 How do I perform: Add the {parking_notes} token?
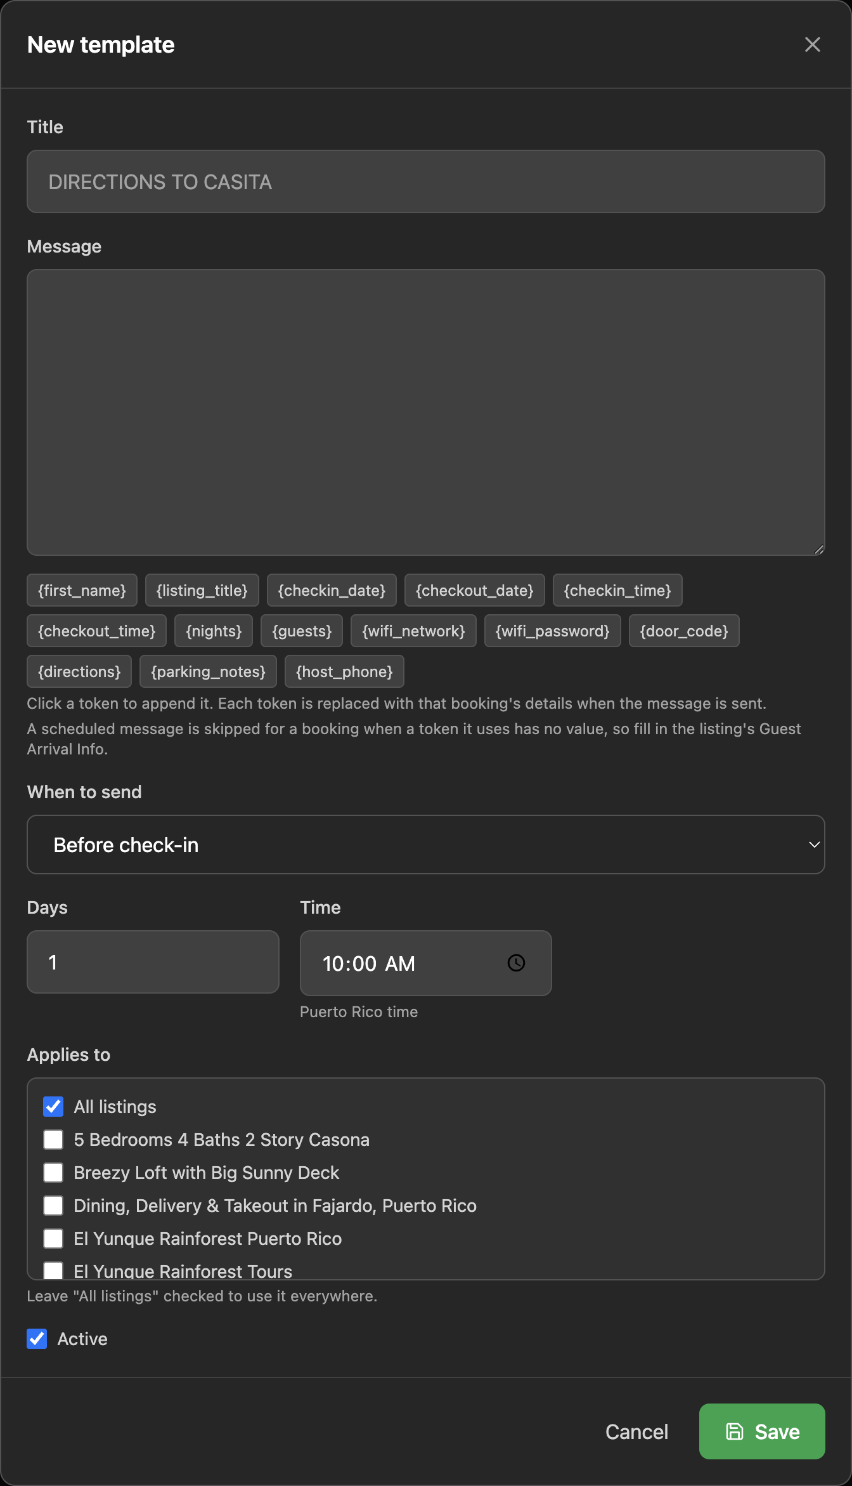[209, 672]
